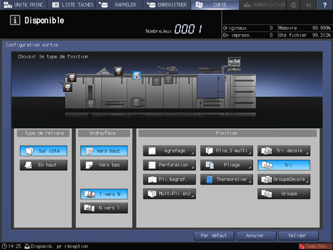Select the top output tray icon above the finisher
Screen dimensions: 333x250
pyautogui.click(x=119, y=71)
